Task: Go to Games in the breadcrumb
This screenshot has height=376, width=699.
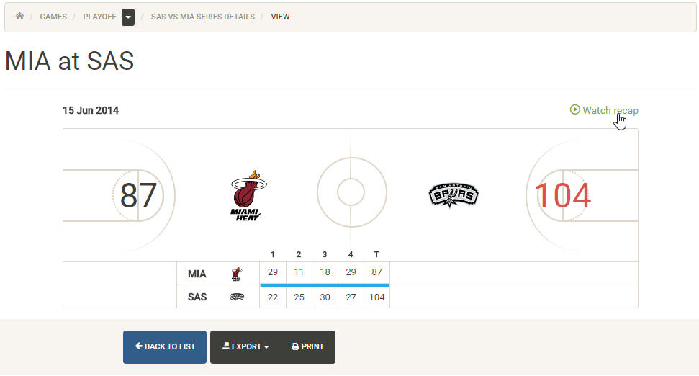Action: 53,17
